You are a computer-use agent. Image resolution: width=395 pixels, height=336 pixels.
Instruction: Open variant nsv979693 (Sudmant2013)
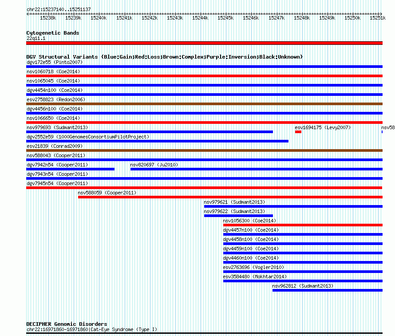(x=57, y=127)
